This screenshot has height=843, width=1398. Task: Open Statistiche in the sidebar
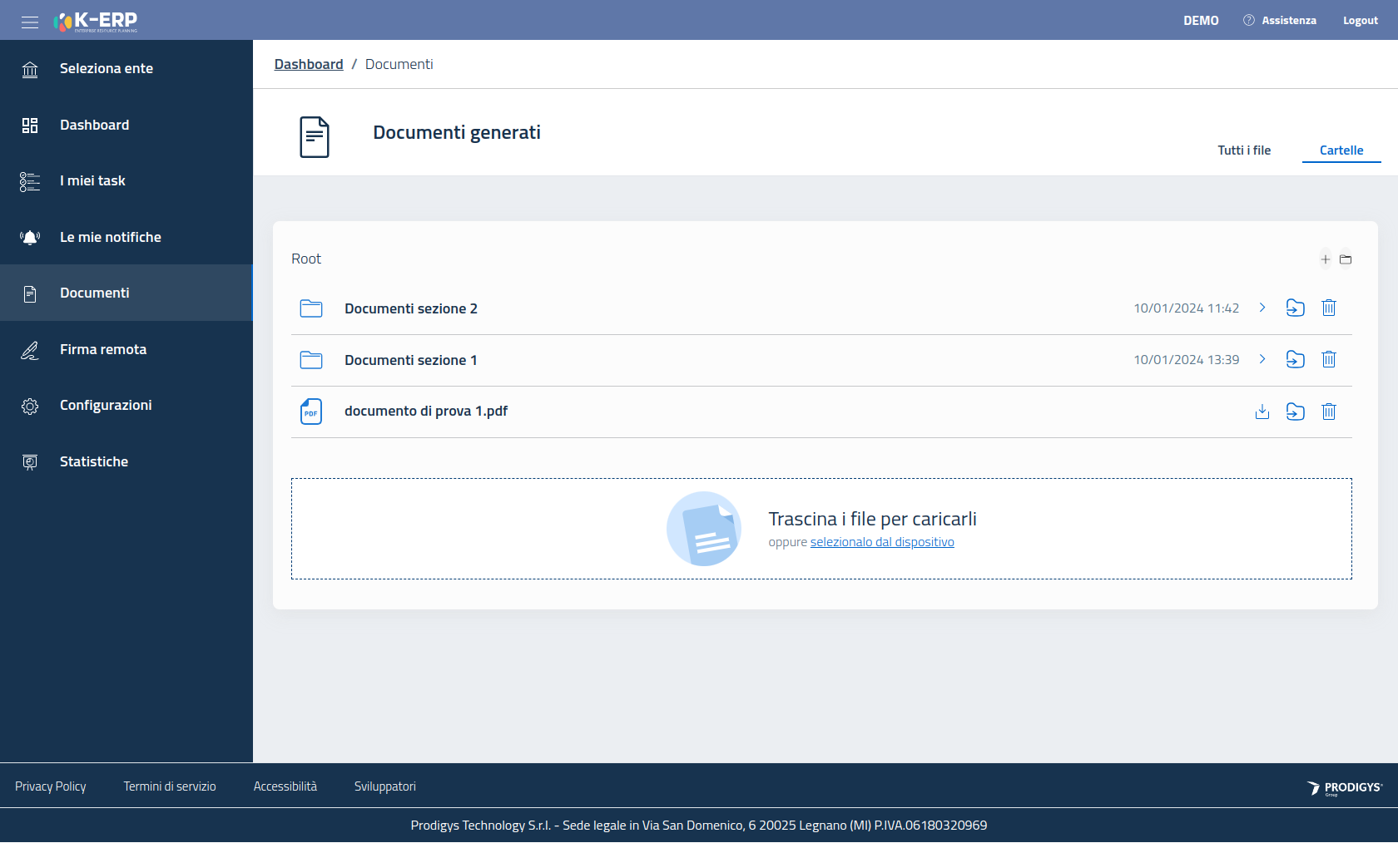coord(94,461)
